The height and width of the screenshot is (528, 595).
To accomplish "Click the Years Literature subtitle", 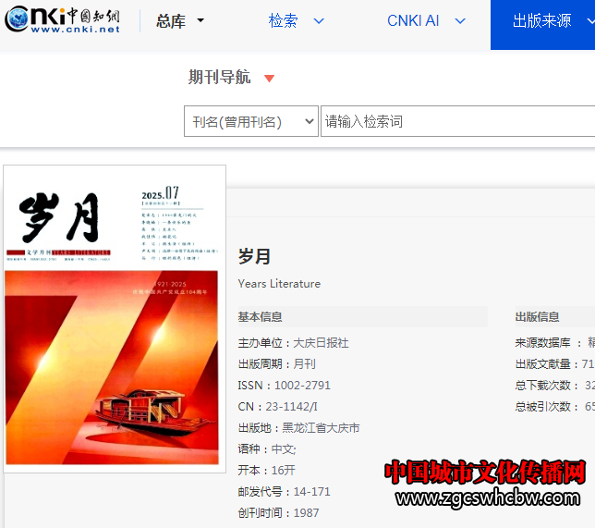I will (279, 284).
